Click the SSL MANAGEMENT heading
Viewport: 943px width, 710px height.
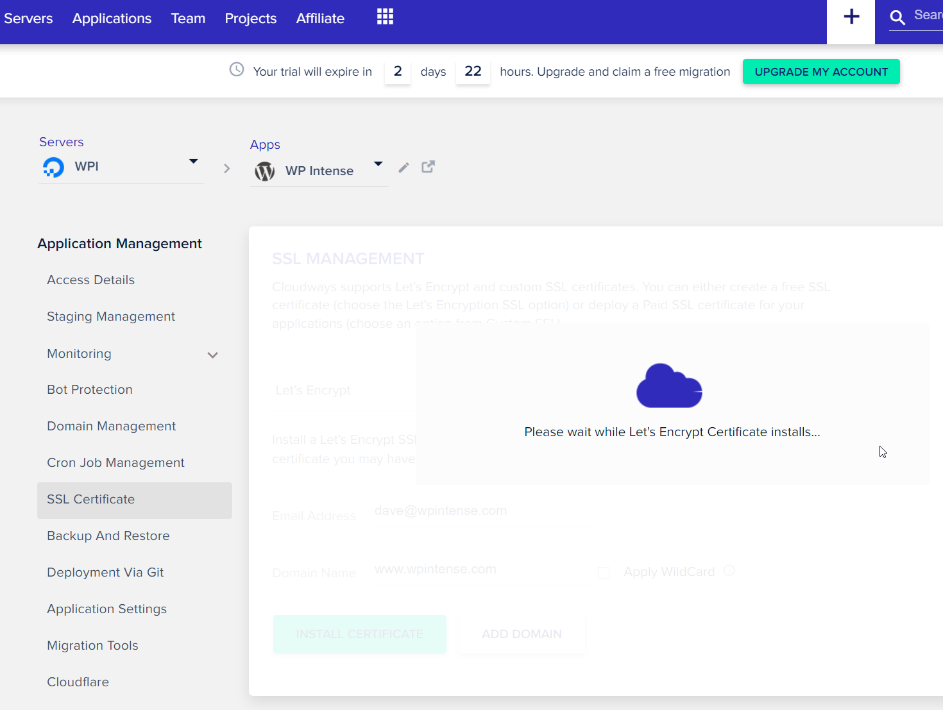pos(348,259)
